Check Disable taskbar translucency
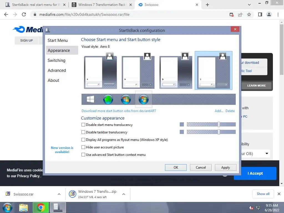This screenshot has width=284, height=213. click(x=83, y=132)
